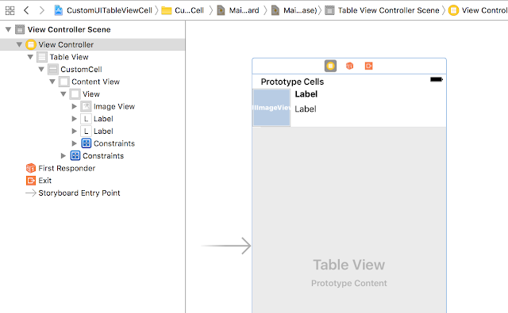Select the CustomUITableViewCell project breadcrumb
The width and height of the screenshot is (508, 313).
(104, 10)
